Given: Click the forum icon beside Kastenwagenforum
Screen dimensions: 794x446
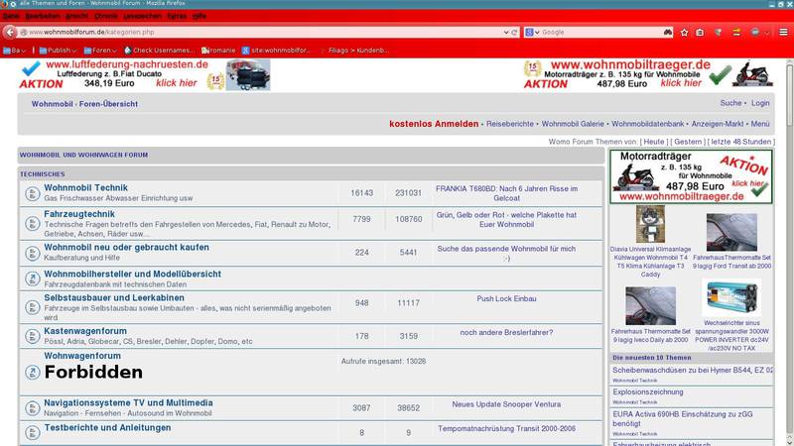Looking at the screenshot, I should point(33,336).
